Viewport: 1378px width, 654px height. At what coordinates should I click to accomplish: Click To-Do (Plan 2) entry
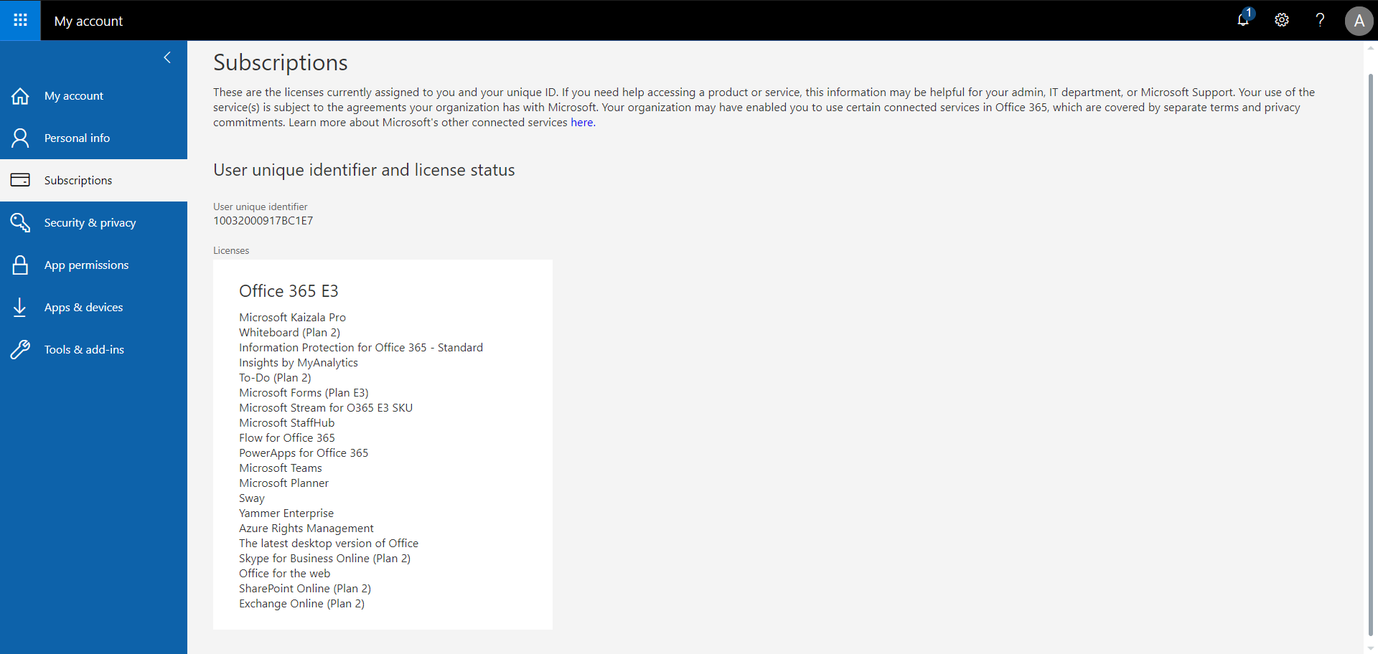coord(275,378)
